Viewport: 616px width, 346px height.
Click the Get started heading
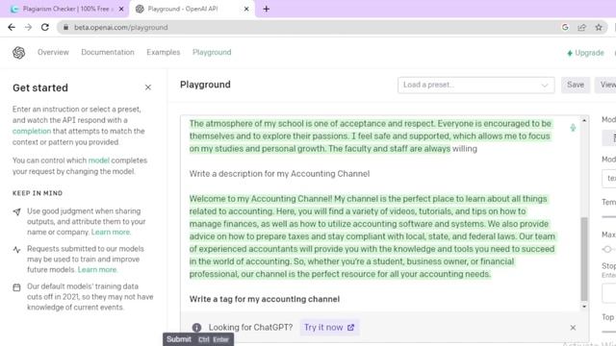40,87
